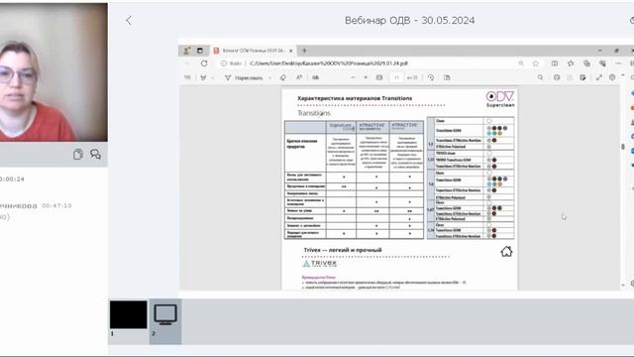Image resolution: width=634 pixels, height=357 pixels.
Task: Toggle split screen icon in browser toolbar
Action: 555,63
